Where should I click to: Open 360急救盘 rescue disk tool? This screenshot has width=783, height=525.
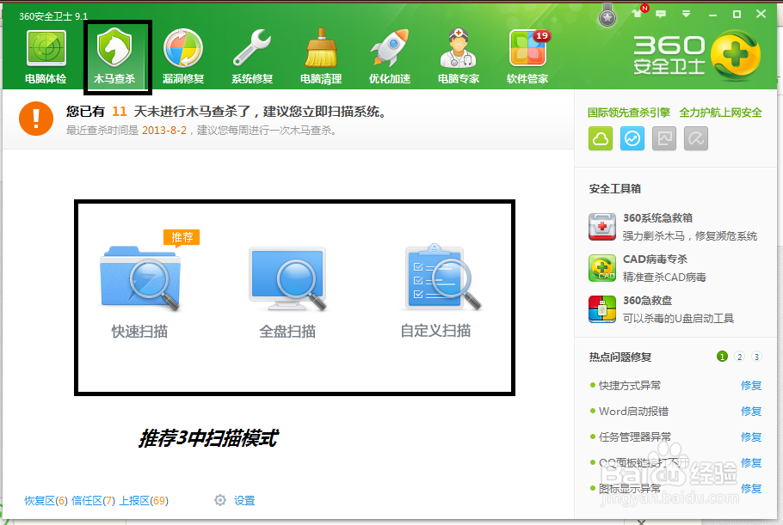click(601, 309)
